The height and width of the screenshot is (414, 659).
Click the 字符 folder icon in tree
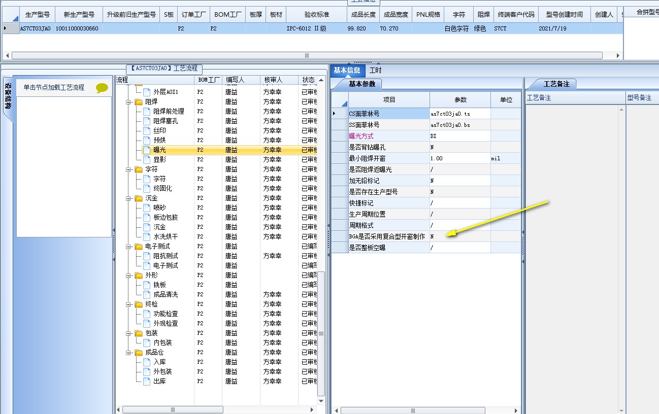139,169
